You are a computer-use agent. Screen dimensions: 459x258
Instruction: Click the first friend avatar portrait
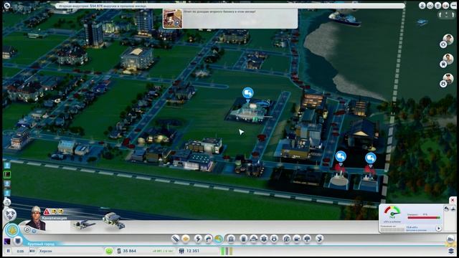click(x=448, y=39)
